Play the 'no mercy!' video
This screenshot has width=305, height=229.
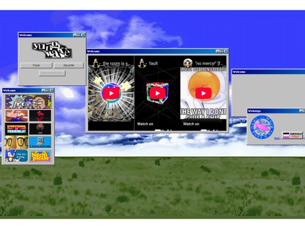(203, 93)
